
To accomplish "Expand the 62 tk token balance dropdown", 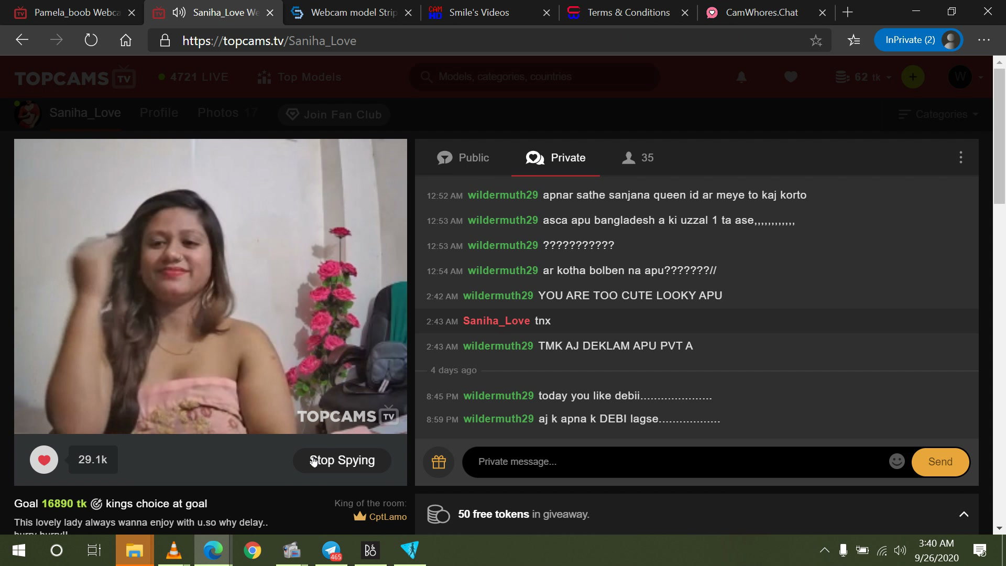I will (x=863, y=77).
